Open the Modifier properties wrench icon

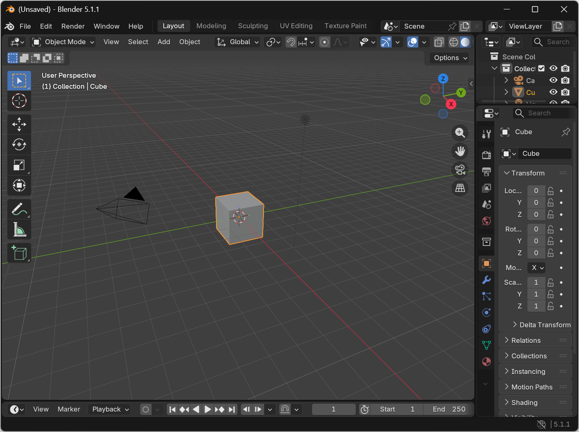[486, 280]
